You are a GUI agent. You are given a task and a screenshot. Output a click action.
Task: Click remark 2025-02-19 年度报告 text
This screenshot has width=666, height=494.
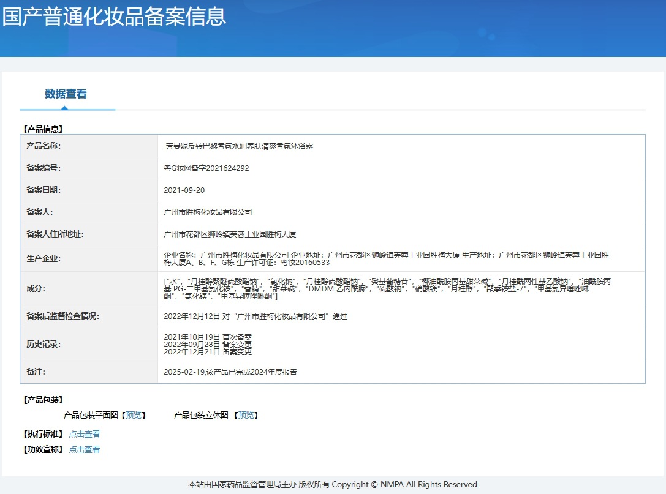click(x=230, y=372)
